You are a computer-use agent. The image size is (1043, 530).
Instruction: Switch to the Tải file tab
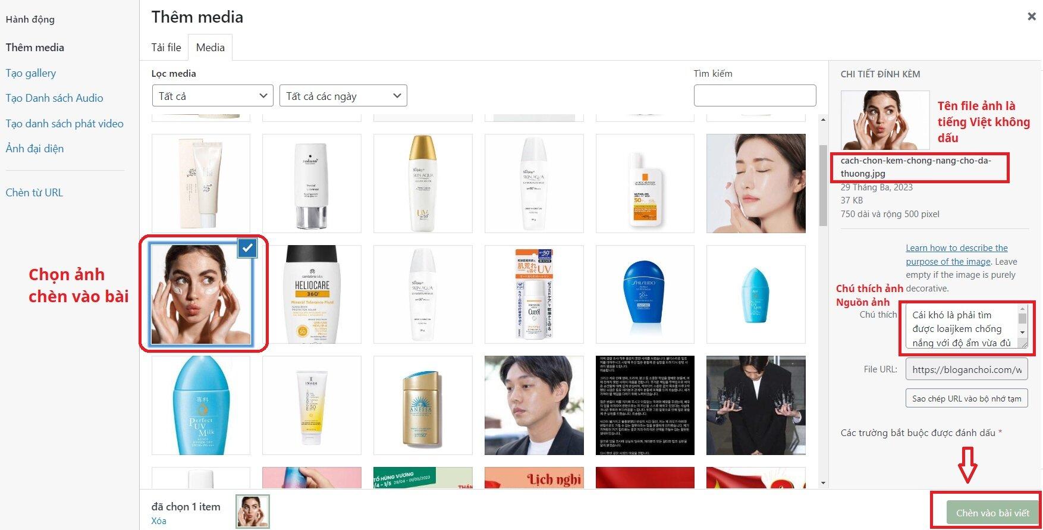(x=166, y=48)
